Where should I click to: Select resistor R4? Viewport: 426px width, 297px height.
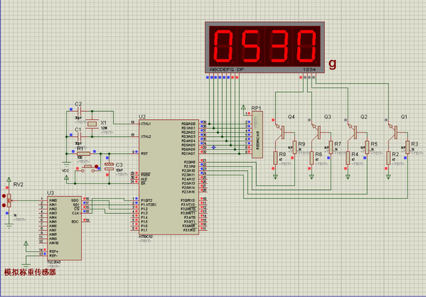(347, 158)
